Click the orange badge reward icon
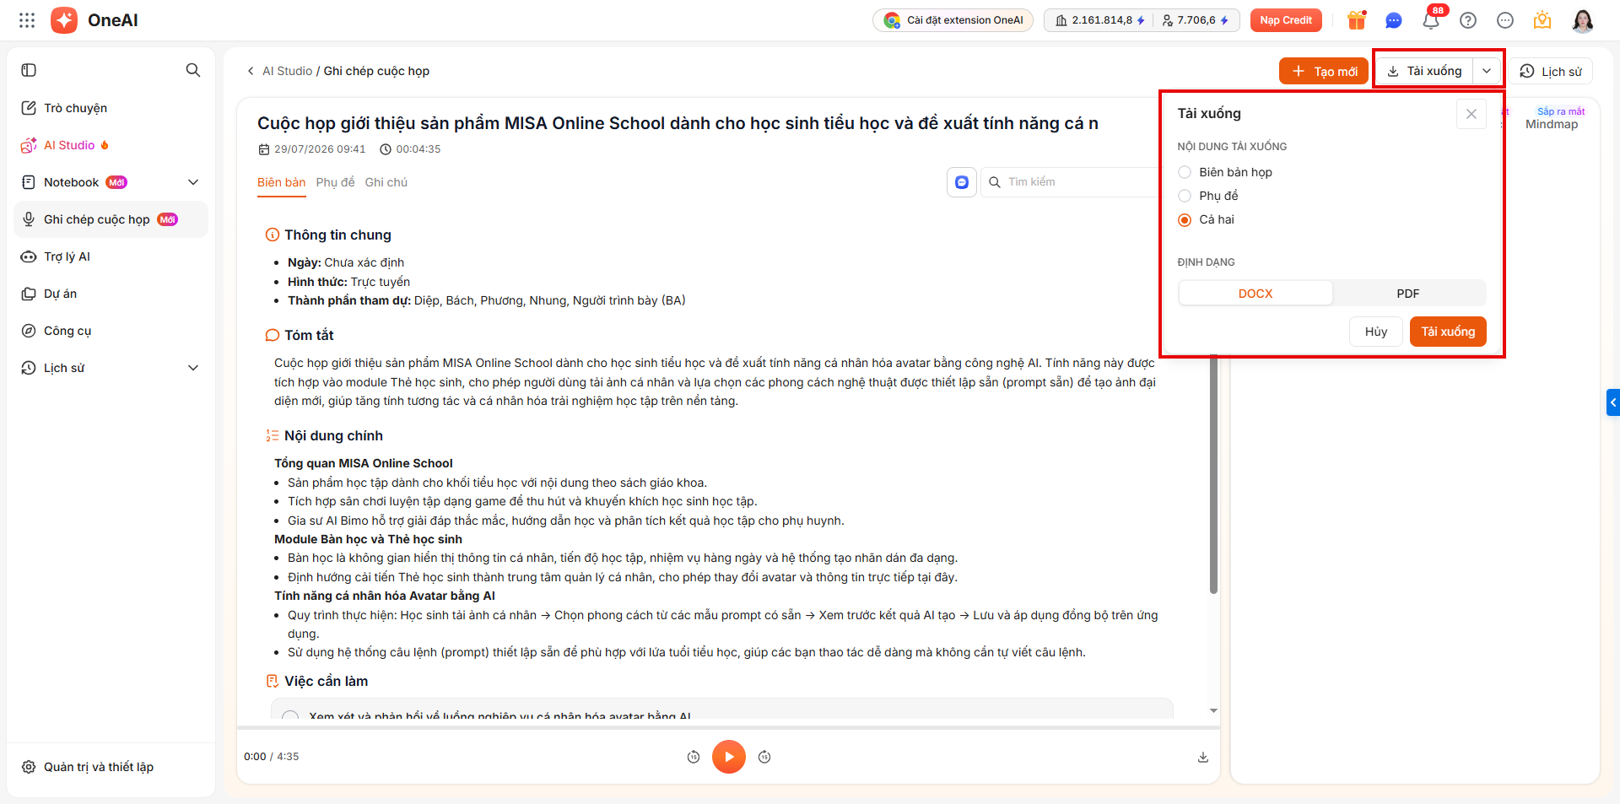 [1542, 20]
